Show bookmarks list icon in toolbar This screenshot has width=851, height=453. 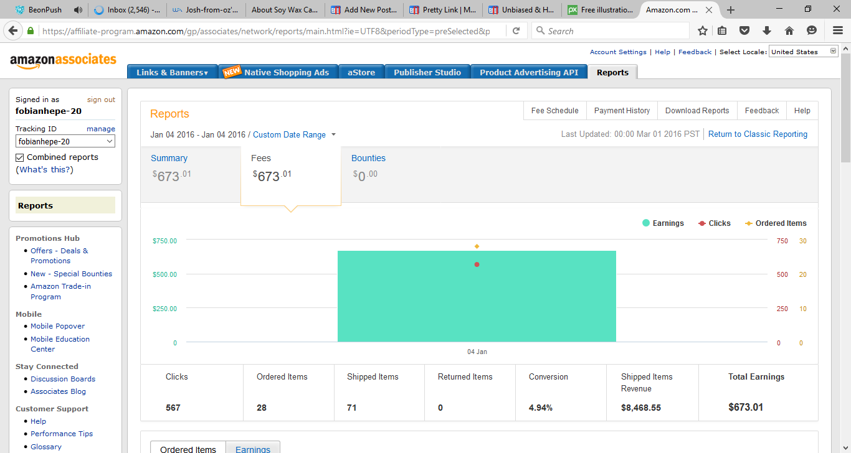722,31
